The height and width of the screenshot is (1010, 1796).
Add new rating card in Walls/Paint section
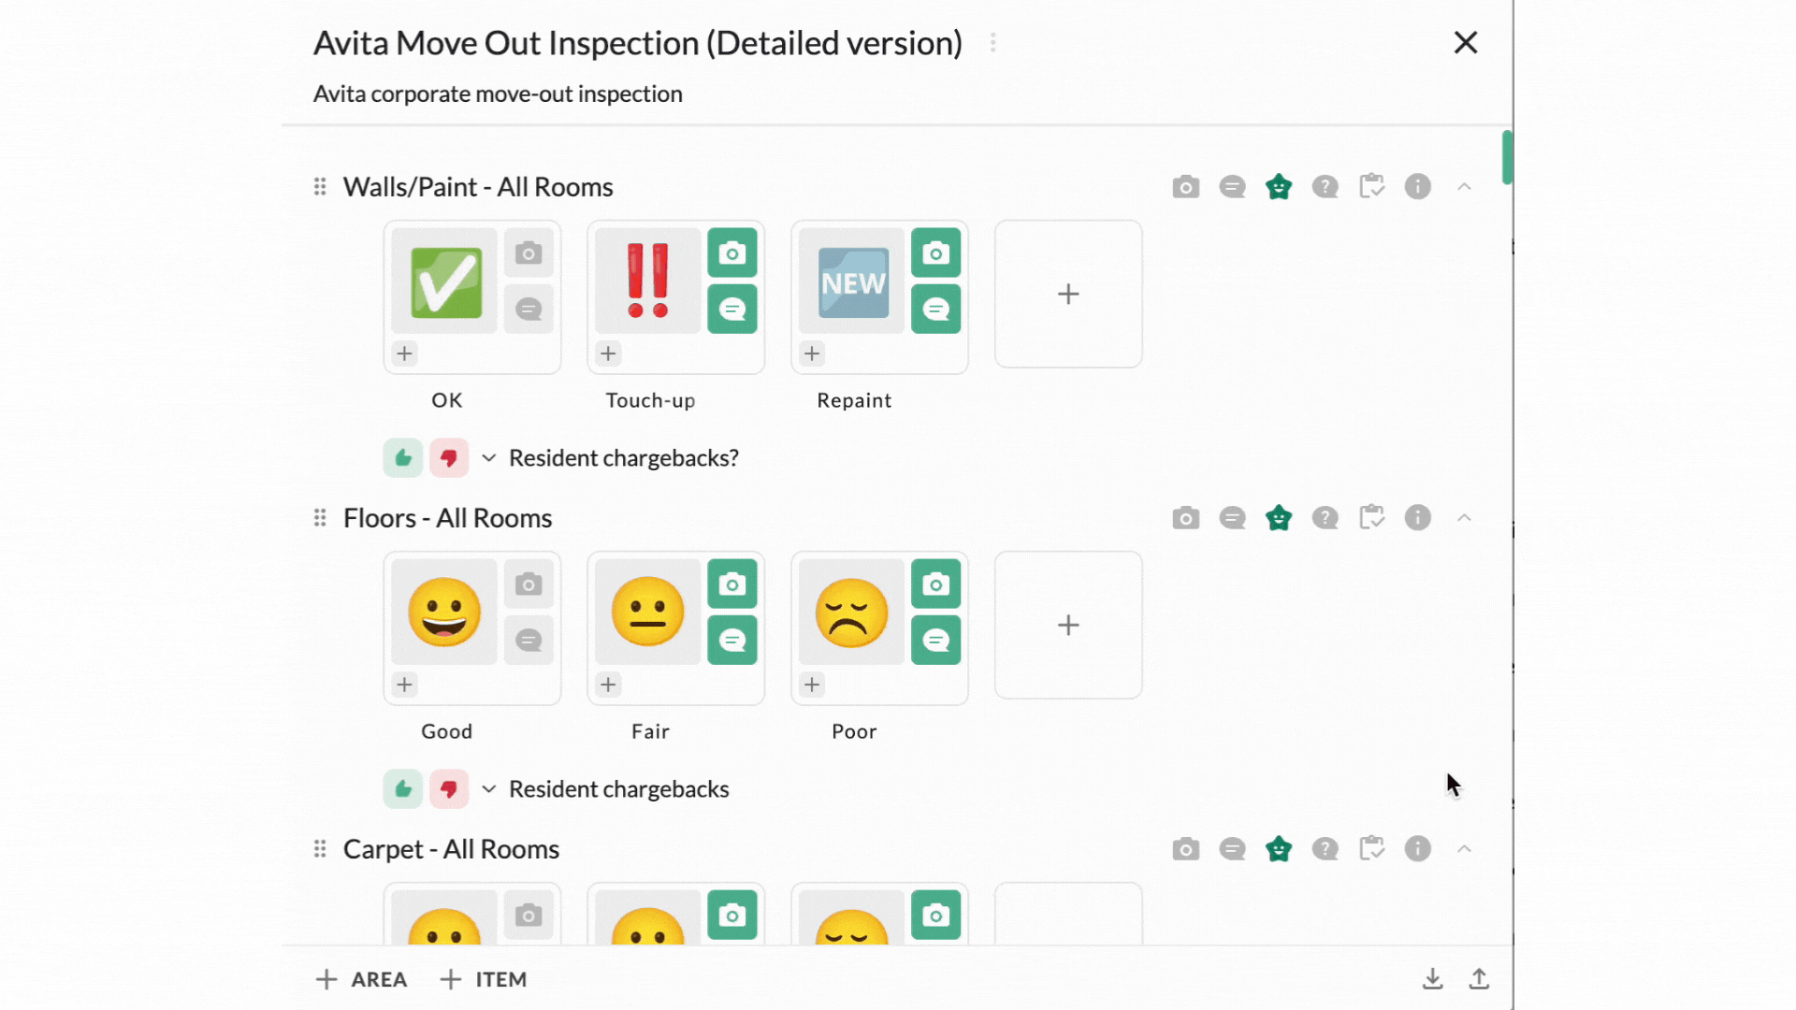1068,294
